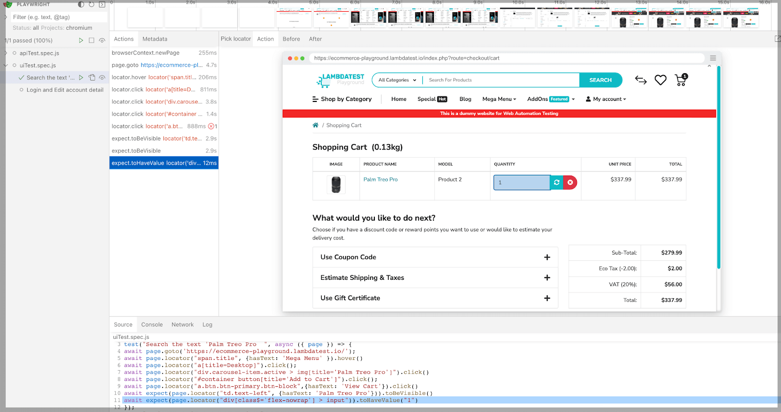Run all tests with the green play button
The height and width of the screenshot is (412, 781).
(81, 40)
